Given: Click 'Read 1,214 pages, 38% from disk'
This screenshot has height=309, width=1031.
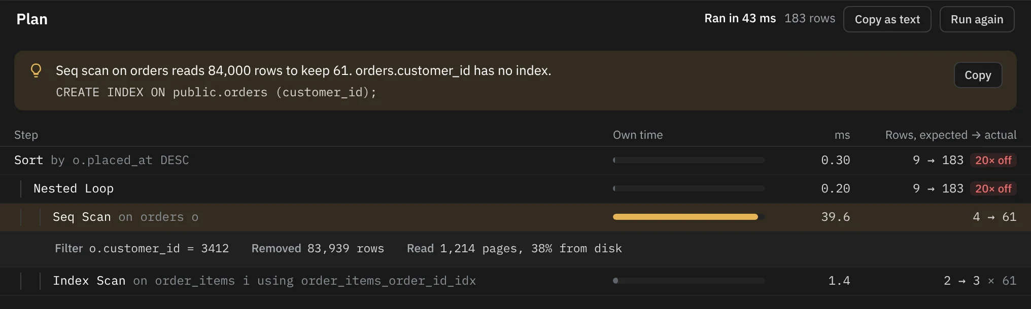Looking at the screenshot, I should (x=514, y=249).
